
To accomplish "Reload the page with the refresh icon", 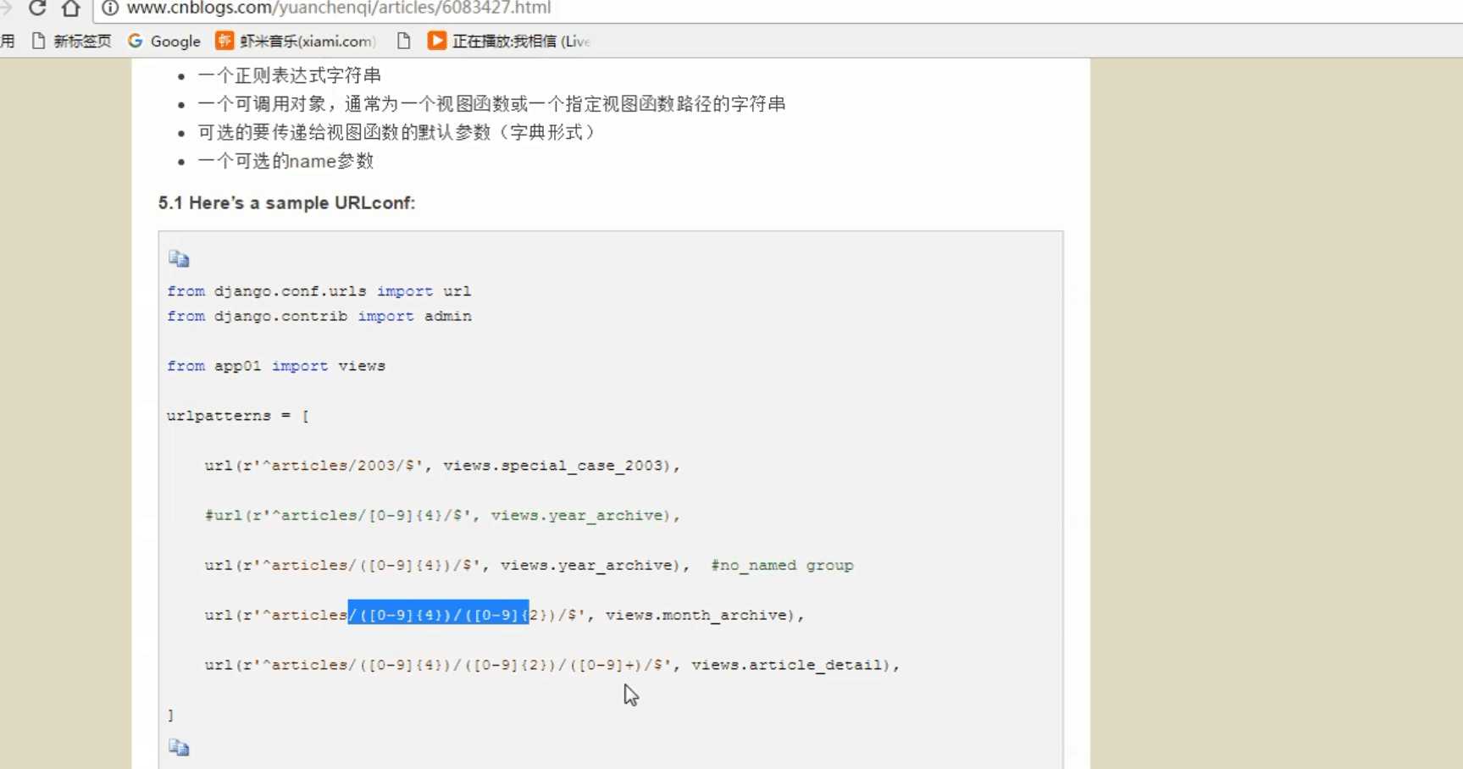I will point(37,8).
